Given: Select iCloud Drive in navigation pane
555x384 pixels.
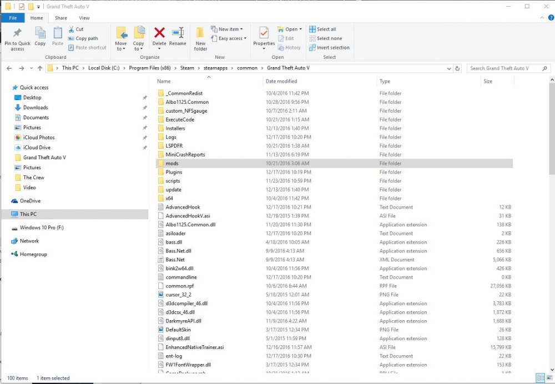Looking at the screenshot, I should coord(37,147).
